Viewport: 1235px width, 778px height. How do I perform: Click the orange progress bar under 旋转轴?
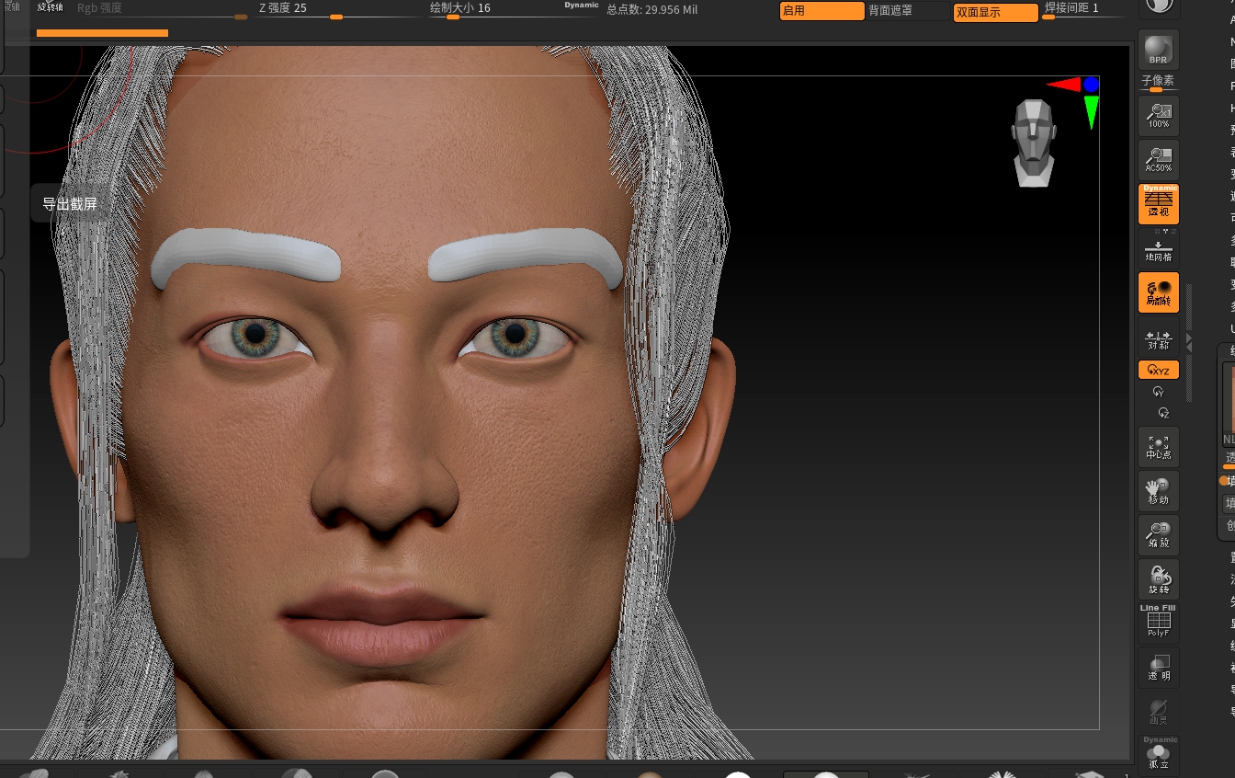tap(102, 33)
